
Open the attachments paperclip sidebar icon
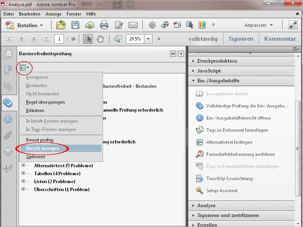(x=8, y=135)
